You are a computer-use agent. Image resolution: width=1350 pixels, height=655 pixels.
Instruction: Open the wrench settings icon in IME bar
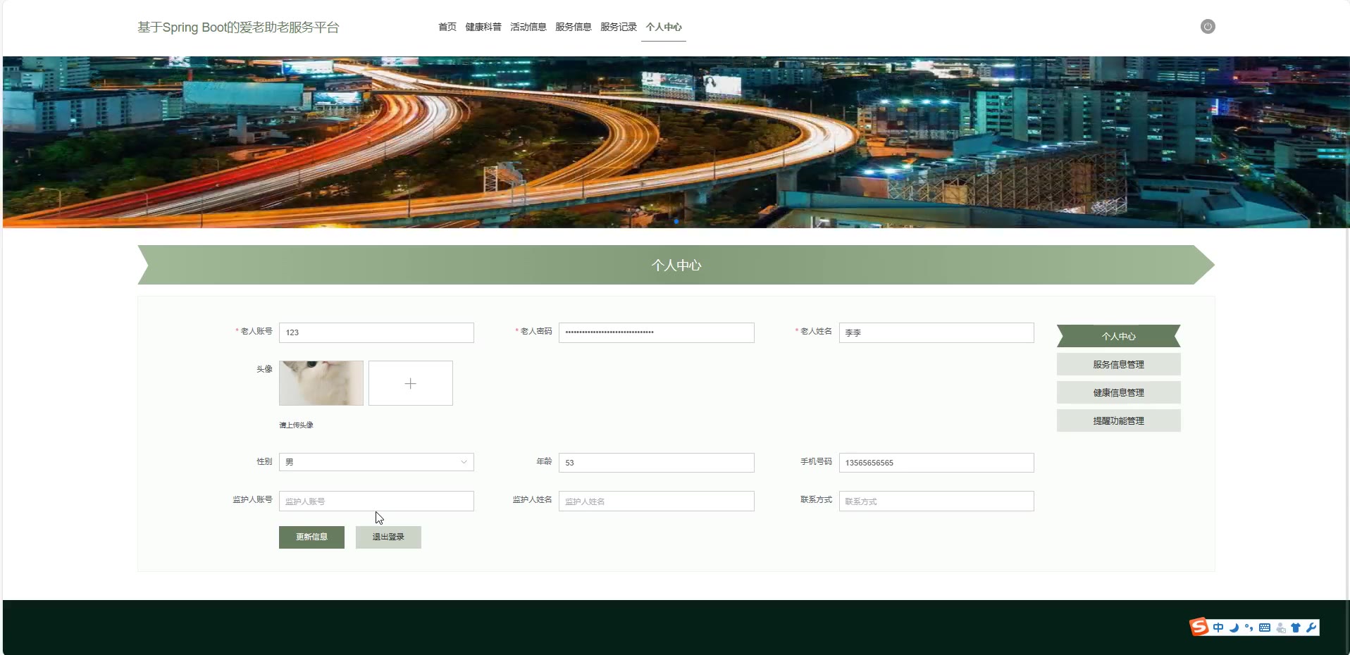1311,628
